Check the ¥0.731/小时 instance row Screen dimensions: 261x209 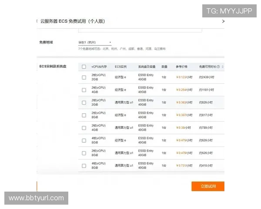(x=84, y=165)
